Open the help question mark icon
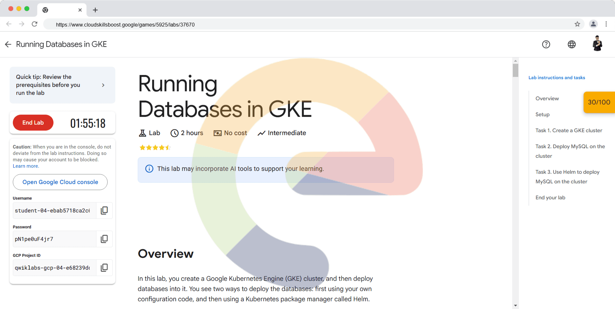615x309 pixels. click(x=546, y=44)
